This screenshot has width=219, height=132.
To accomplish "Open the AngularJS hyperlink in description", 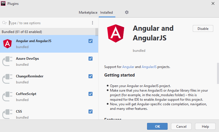I will click(x=149, y=67).
